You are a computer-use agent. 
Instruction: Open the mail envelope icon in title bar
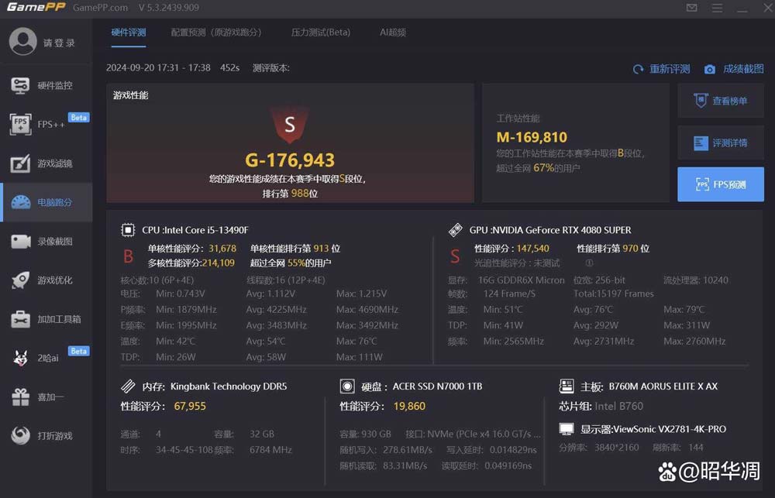(x=692, y=8)
